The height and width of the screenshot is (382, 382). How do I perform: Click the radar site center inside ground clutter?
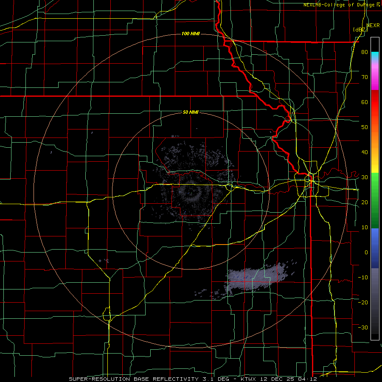tap(191, 193)
